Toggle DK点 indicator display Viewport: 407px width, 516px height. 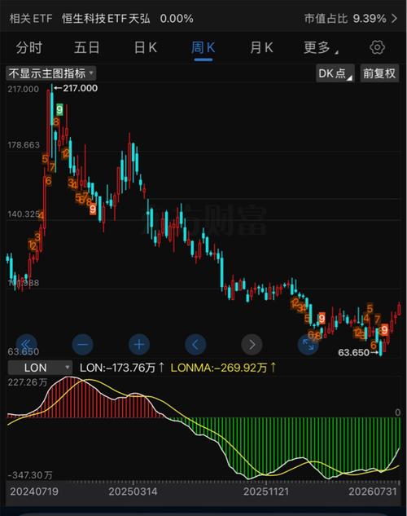pos(335,73)
